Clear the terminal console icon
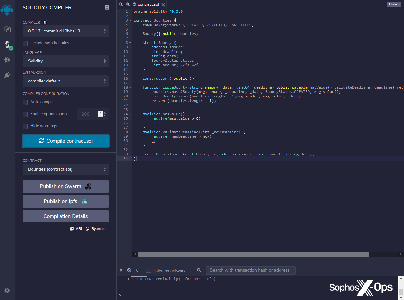 [129, 270]
